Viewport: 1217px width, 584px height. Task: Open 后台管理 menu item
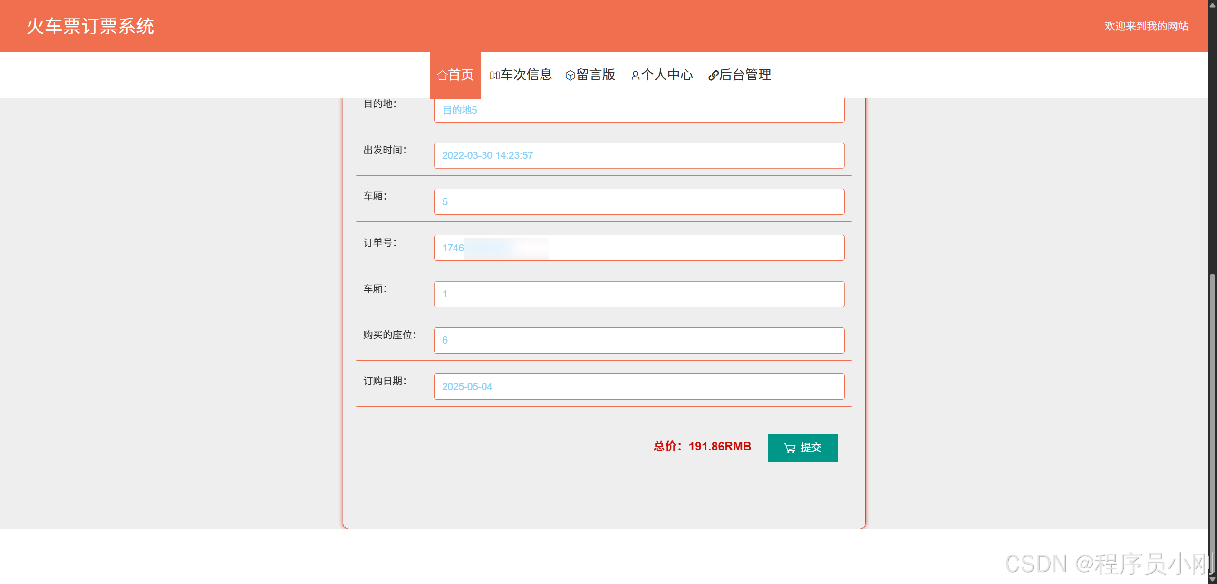point(745,75)
